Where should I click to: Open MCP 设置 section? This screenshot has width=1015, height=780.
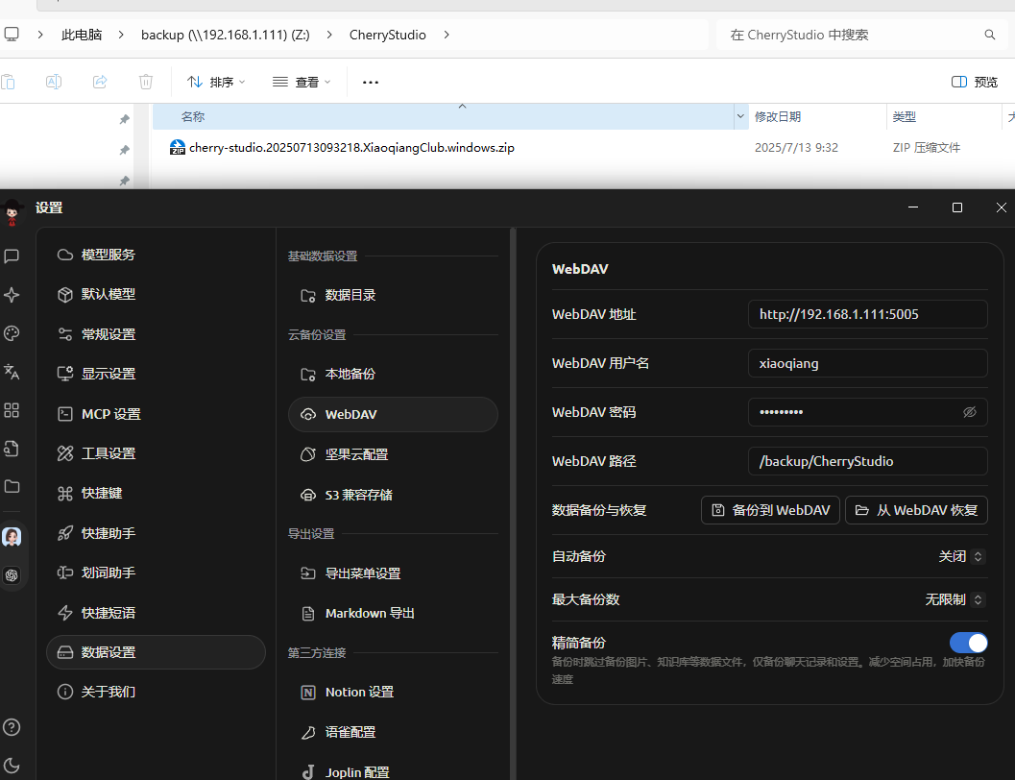pos(156,414)
